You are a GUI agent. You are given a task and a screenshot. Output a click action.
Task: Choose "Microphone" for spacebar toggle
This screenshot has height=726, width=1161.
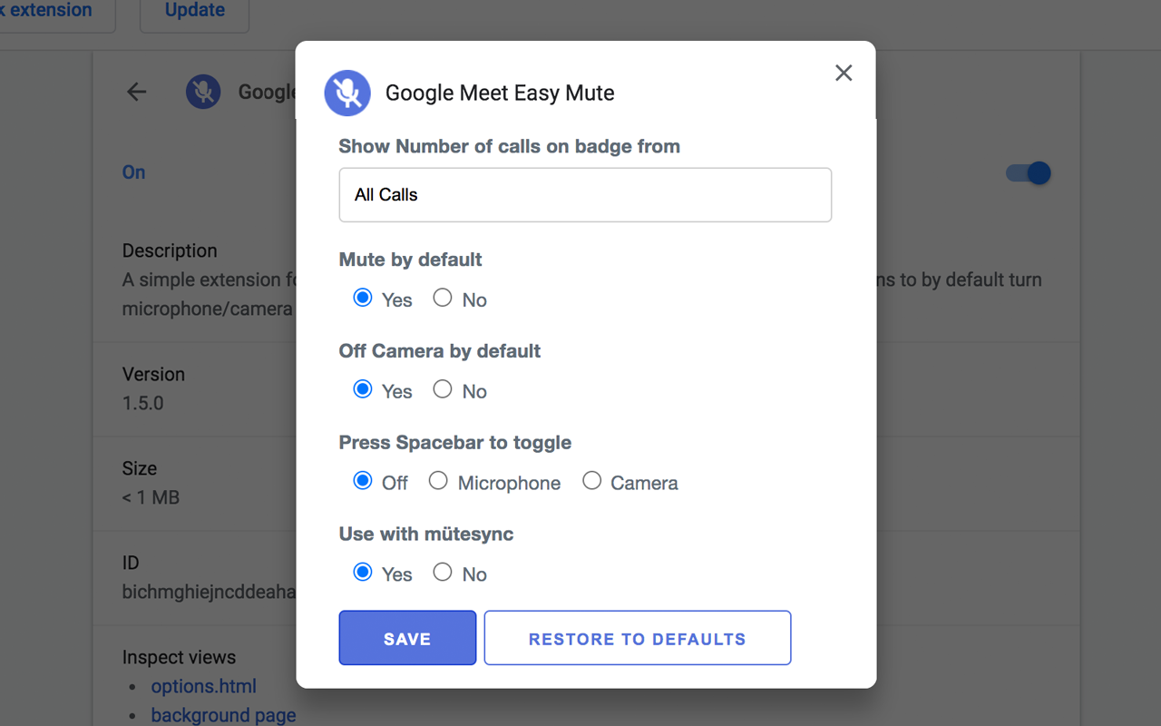click(438, 480)
